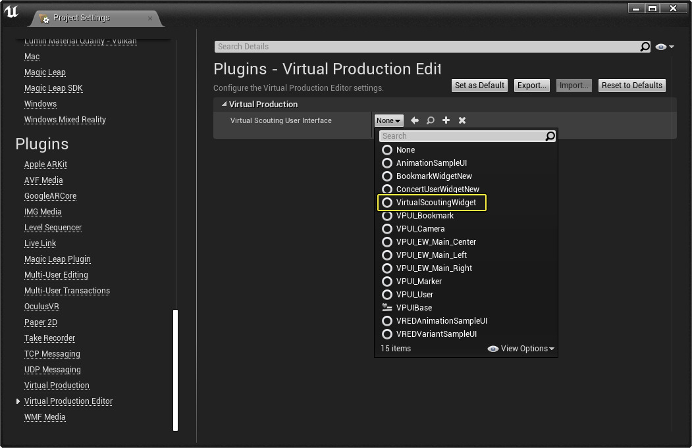
Task: Click the plus icon to add asset
Action: coord(446,120)
